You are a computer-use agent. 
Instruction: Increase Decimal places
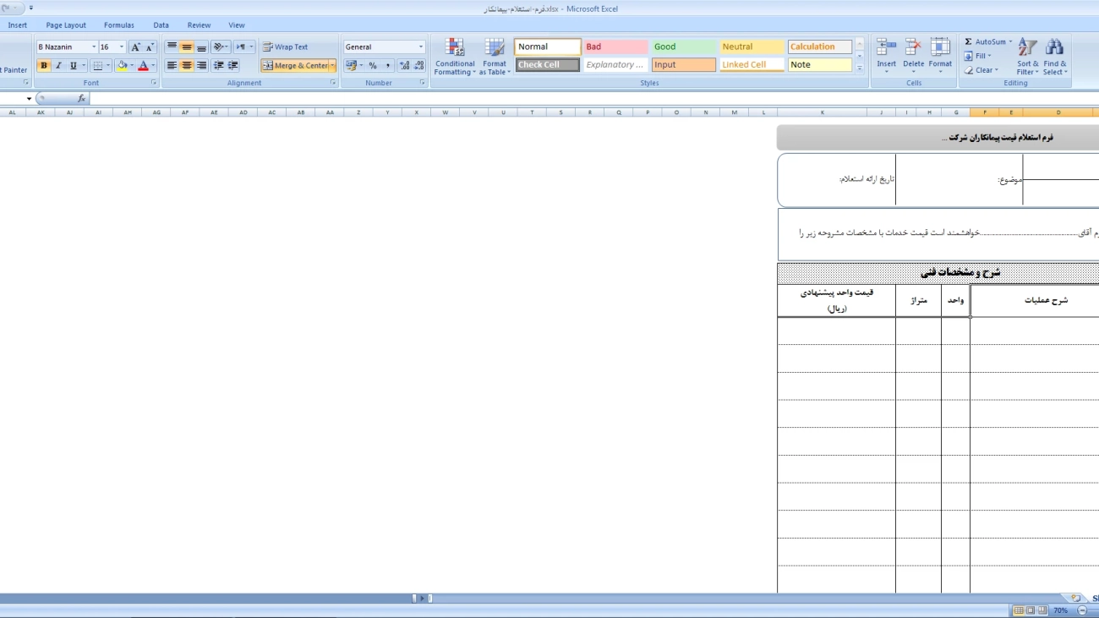pyautogui.click(x=404, y=66)
